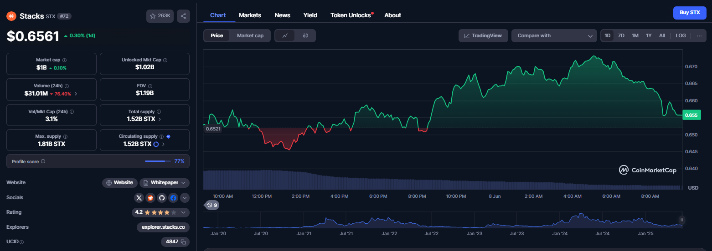Click Vol/Mkt Cap (24h) info icon
Viewport: 712px width, 251px height.
[72, 111]
